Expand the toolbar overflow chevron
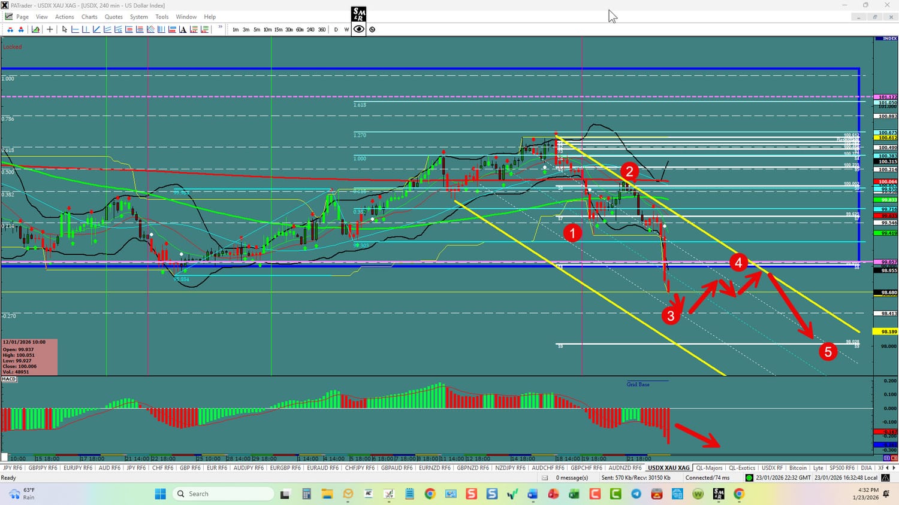Image resolution: width=899 pixels, height=505 pixels. [x=221, y=28]
